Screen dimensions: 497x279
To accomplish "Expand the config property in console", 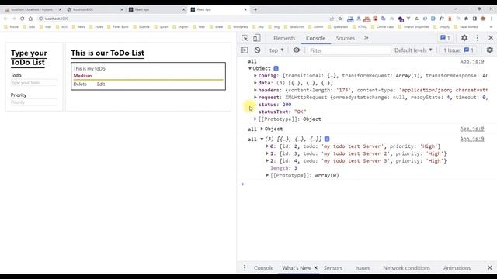I will (255, 76).
